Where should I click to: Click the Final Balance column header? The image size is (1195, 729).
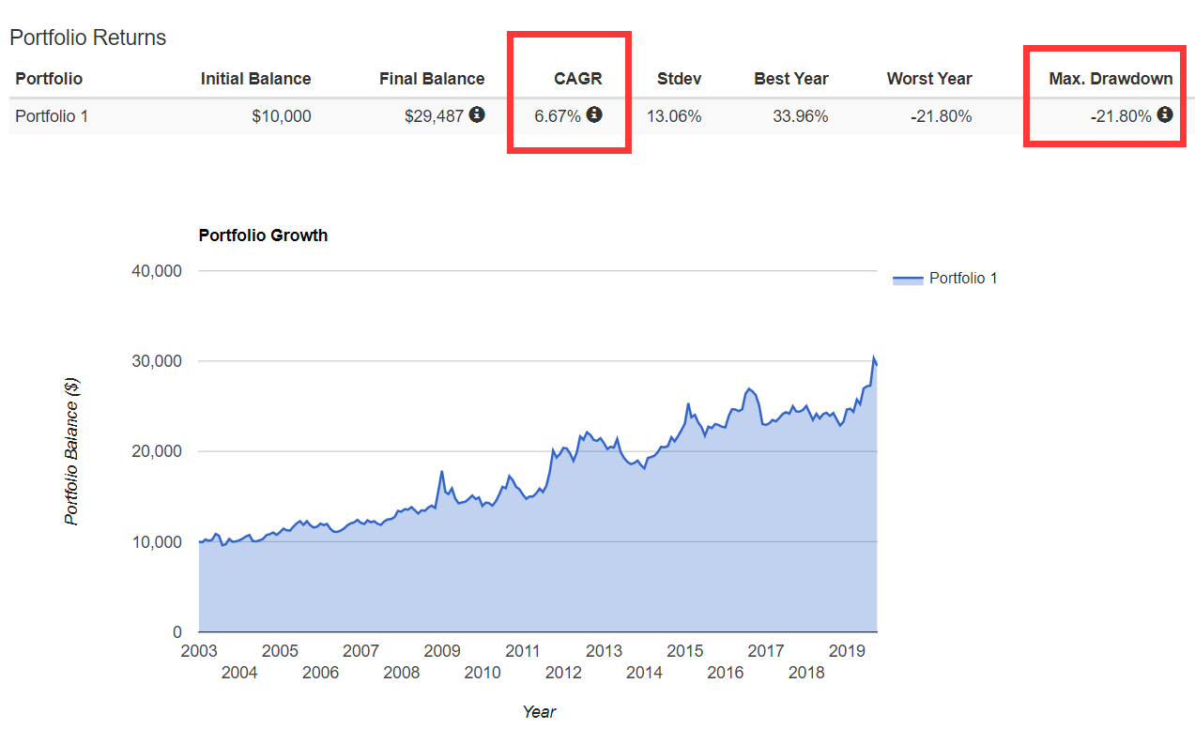[x=432, y=79]
